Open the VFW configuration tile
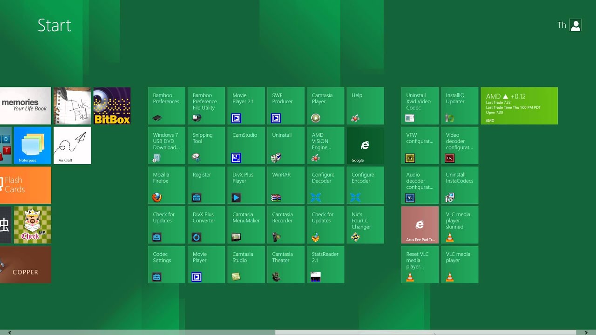 (x=420, y=146)
